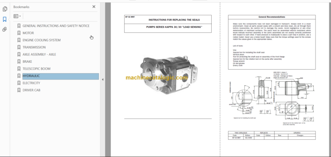Click the 'List of tools:' text

238,46
